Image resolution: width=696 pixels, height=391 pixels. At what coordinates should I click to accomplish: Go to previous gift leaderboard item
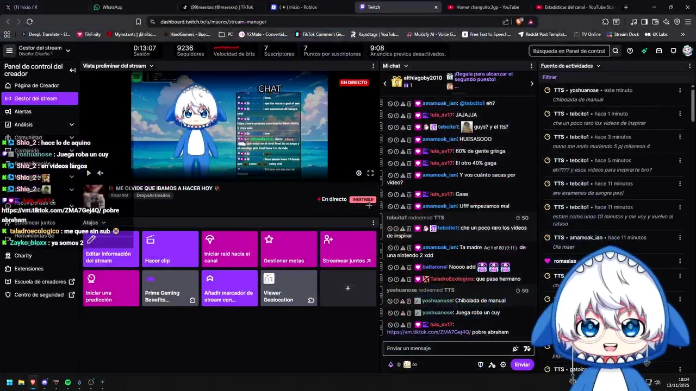point(385,84)
